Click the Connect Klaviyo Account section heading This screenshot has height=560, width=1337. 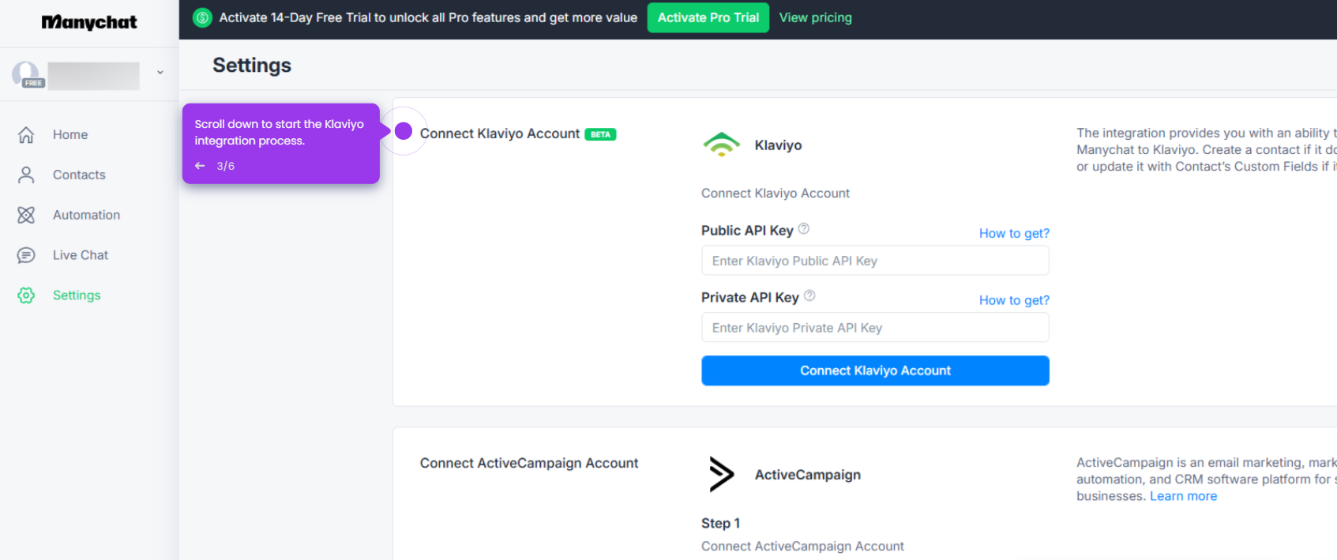coord(500,133)
